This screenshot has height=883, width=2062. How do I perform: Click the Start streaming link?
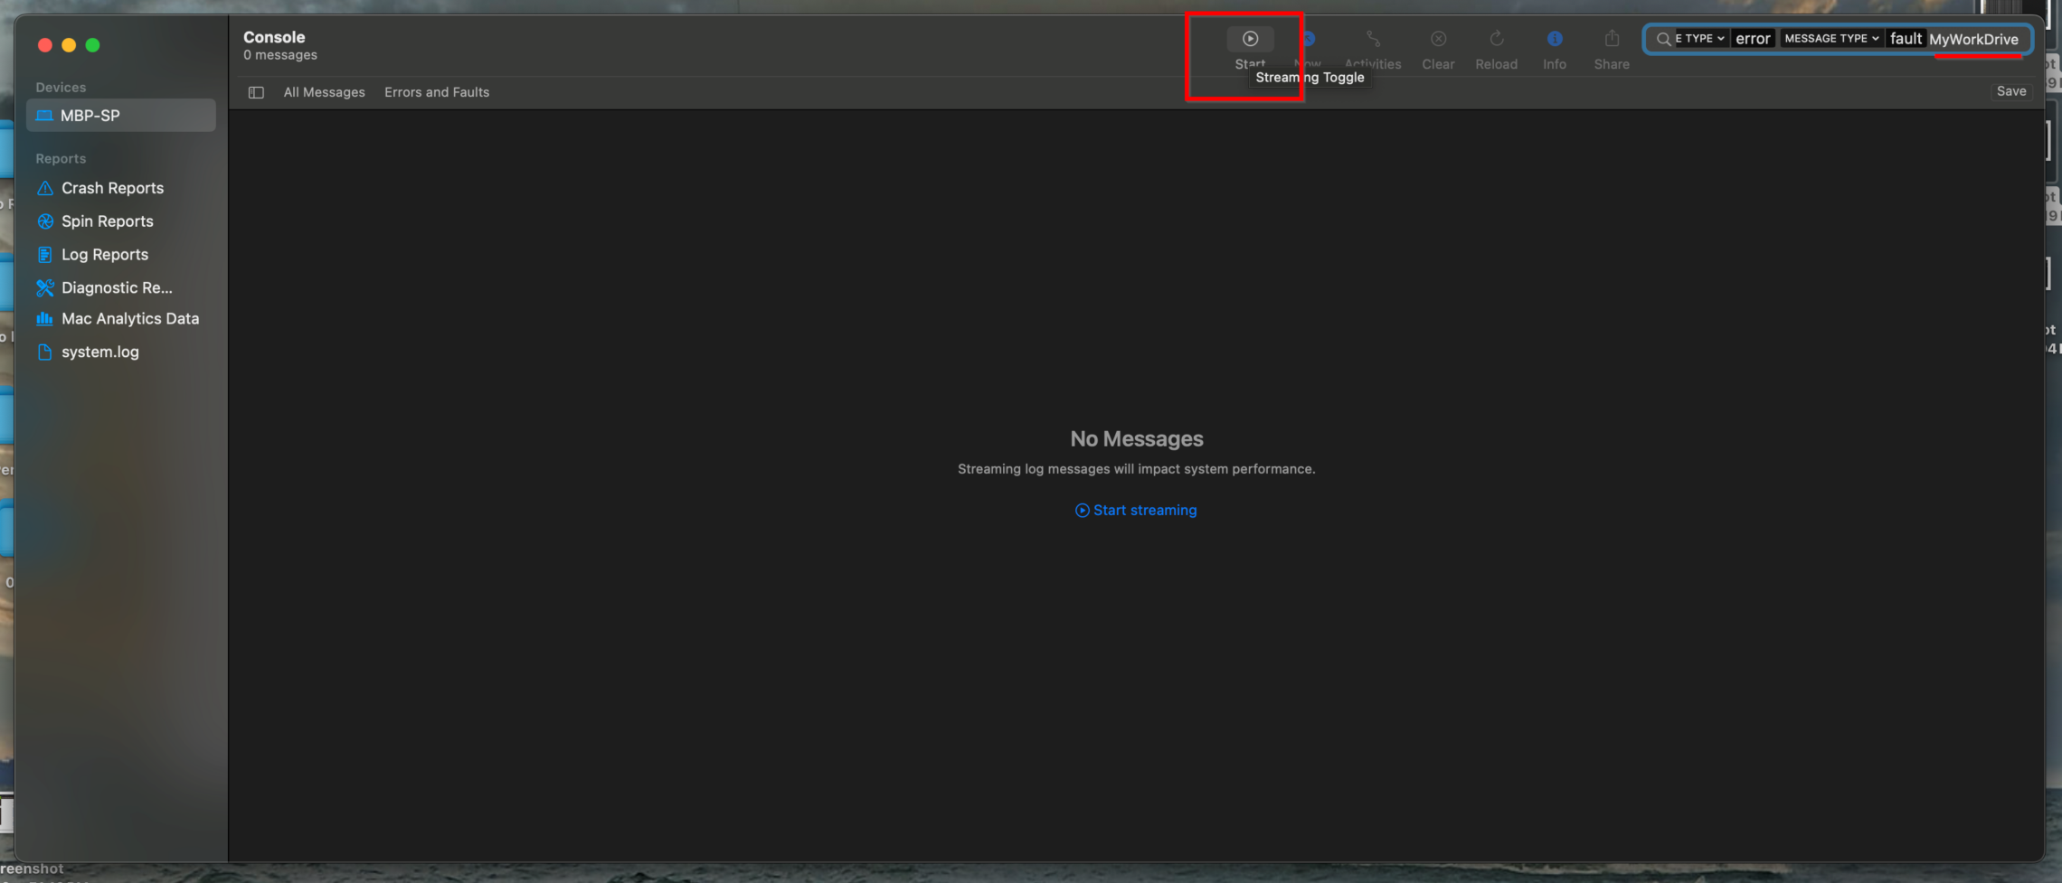point(1136,511)
